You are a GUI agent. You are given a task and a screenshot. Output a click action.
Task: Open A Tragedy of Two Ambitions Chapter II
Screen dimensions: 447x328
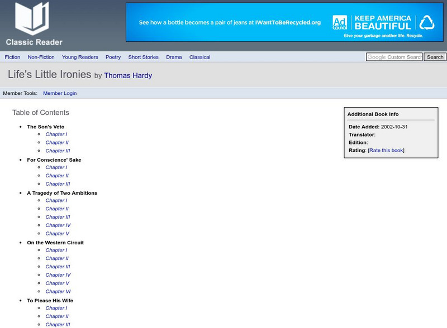coord(57,209)
